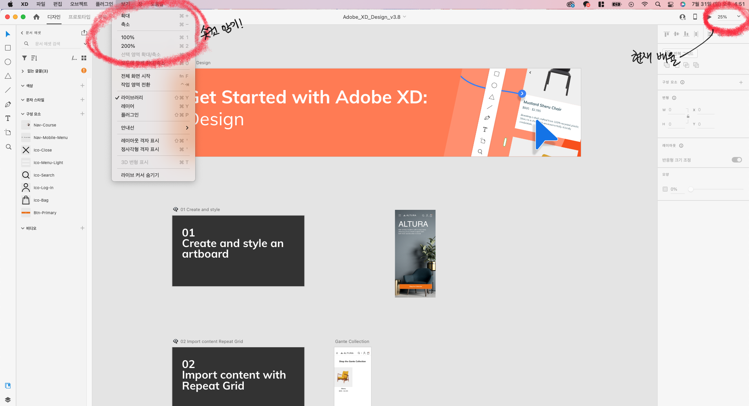Choose 100% zoom menu item

(x=153, y=38)
